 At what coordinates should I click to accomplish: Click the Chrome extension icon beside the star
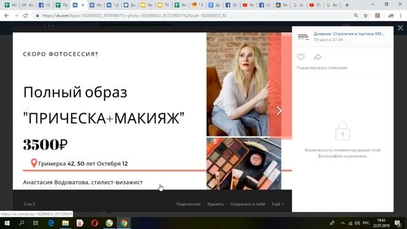point(378,15)
